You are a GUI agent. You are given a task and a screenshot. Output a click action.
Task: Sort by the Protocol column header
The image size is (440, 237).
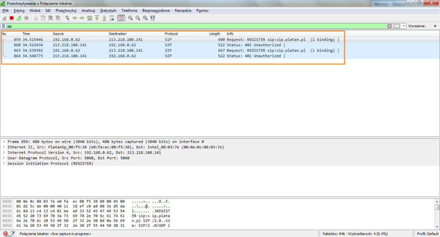click(171, 33)
